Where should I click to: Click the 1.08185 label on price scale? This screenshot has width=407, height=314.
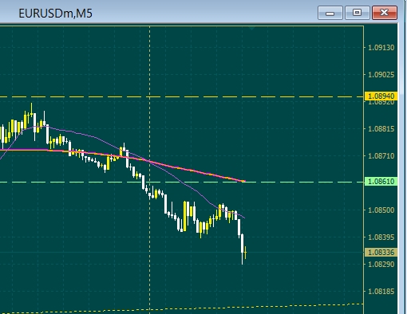(x=381, y=292)
